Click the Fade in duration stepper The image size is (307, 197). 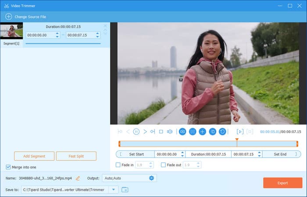tap(150, 165)
